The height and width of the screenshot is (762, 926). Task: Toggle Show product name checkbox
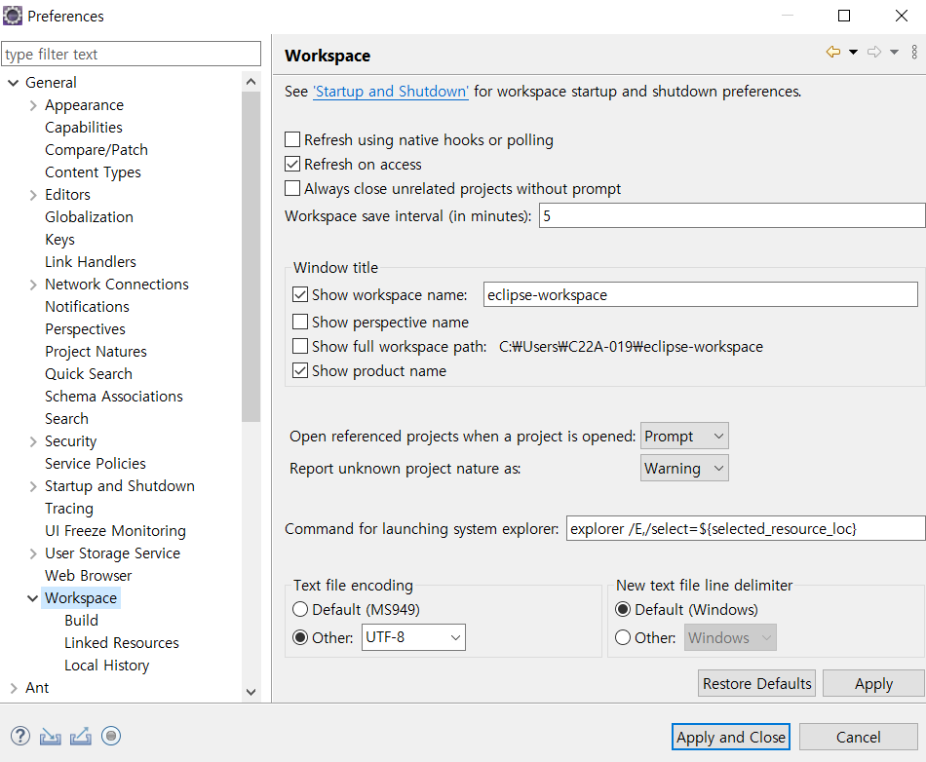300,370
